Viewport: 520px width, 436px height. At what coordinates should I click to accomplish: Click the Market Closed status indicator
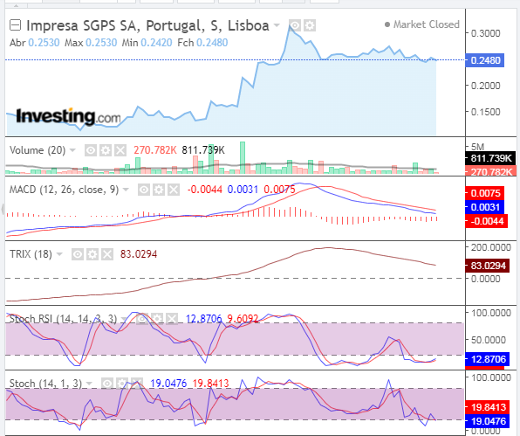421,24
